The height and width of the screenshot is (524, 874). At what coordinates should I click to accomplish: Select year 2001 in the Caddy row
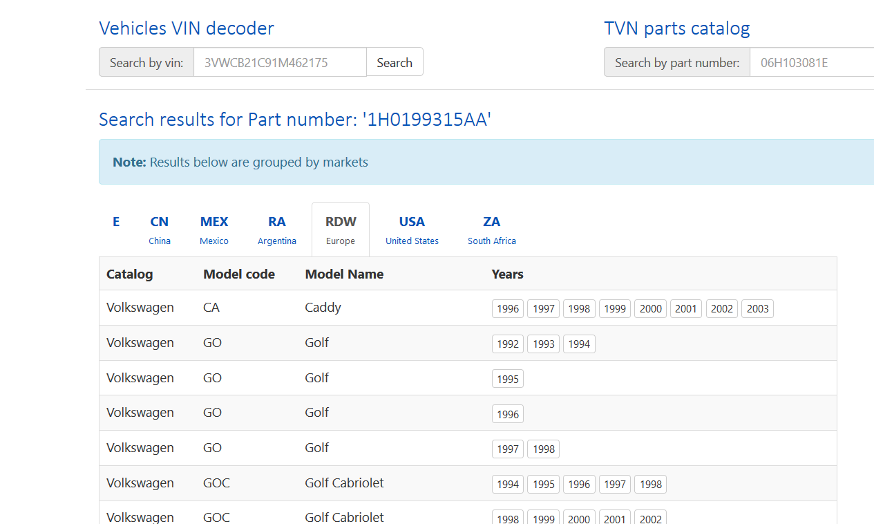click(x=686, y=308)
